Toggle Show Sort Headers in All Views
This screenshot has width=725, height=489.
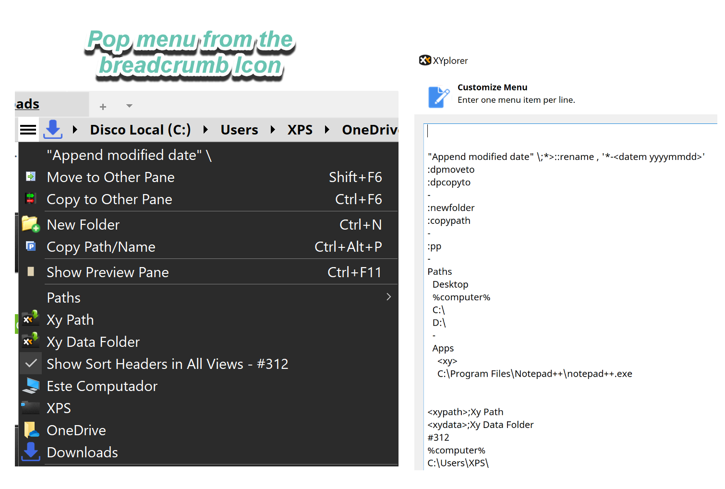pyautogui.click(x=167, y=364)
